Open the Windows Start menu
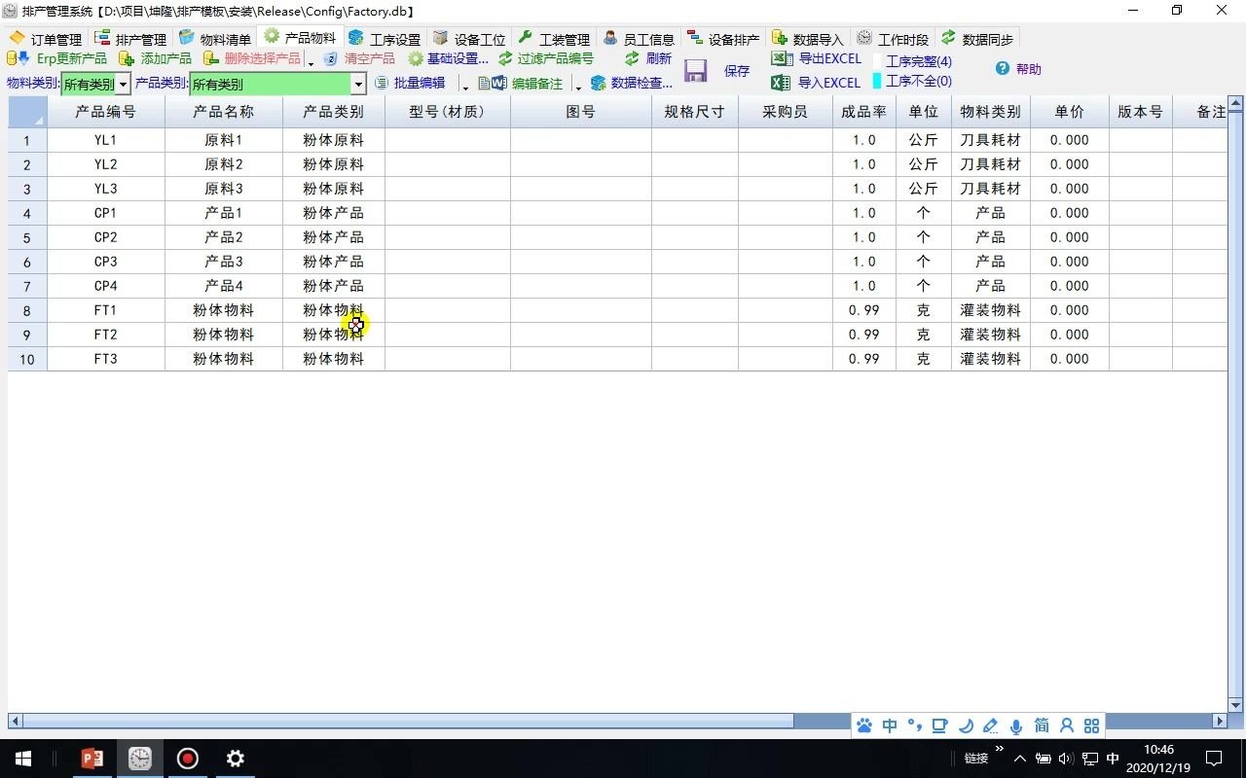 (23, 759)
